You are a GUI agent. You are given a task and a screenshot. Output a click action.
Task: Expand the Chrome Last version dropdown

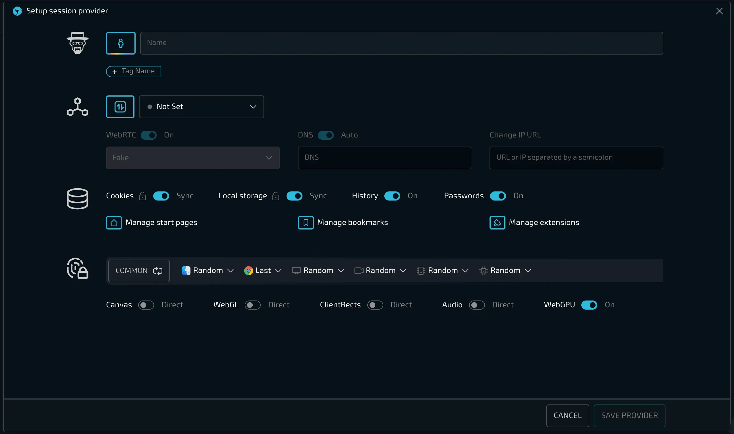click(262, 271)
